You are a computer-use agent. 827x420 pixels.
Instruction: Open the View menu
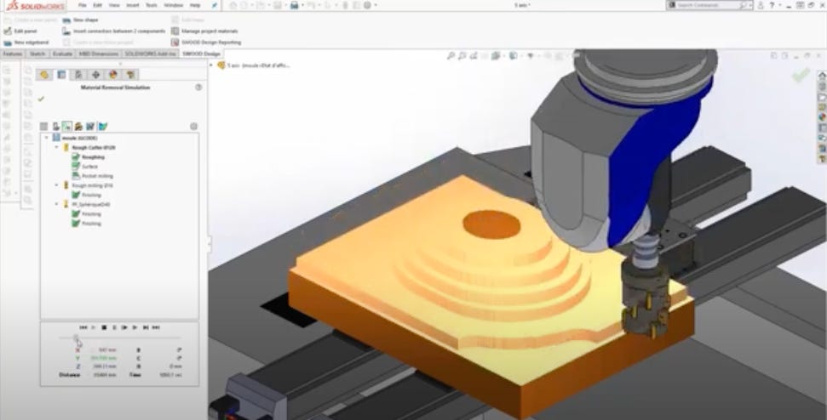114,5
